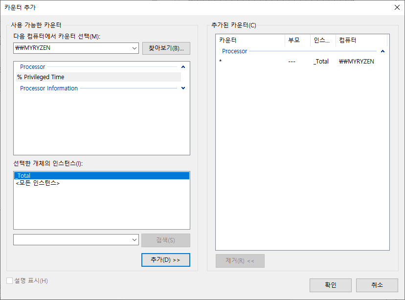Collapse the Processor group in available counters
This screenshot has height=300, width=405.
(183, 67)
